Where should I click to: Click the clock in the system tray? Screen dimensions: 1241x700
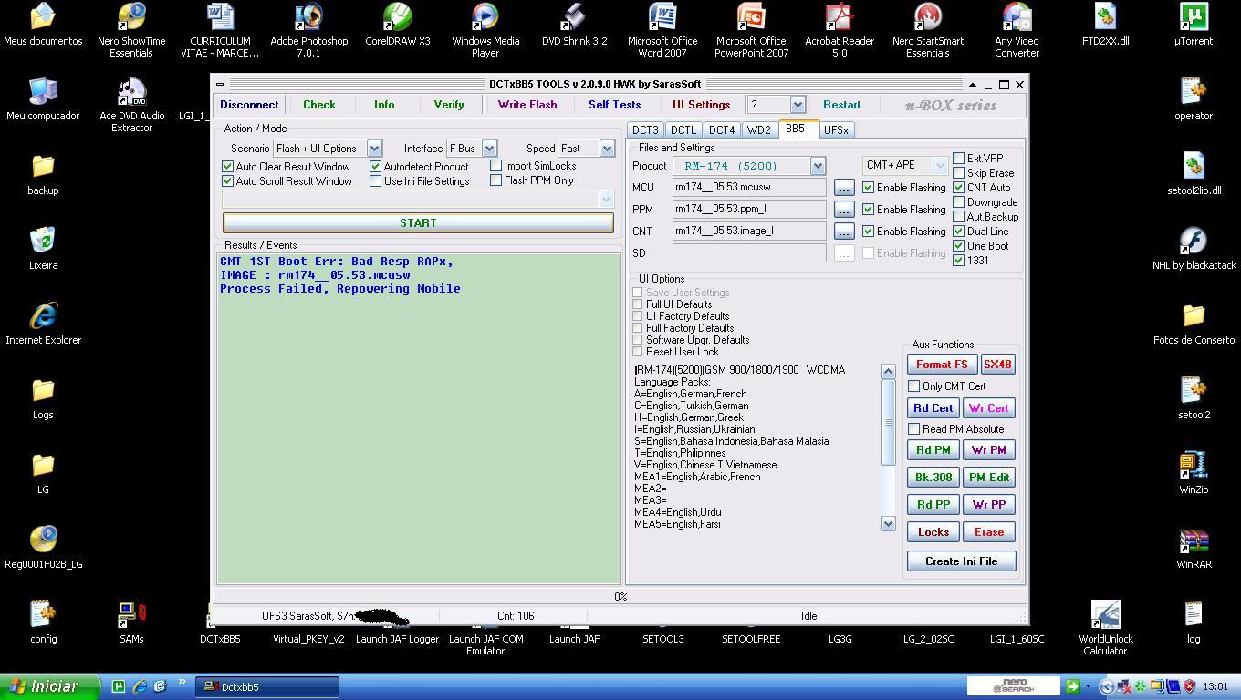(x=1215, y=686)
